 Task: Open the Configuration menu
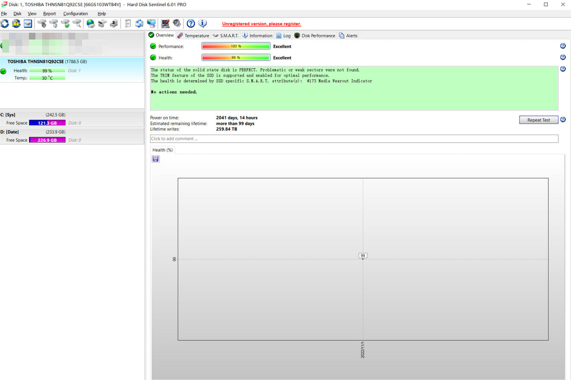[75, 13]
